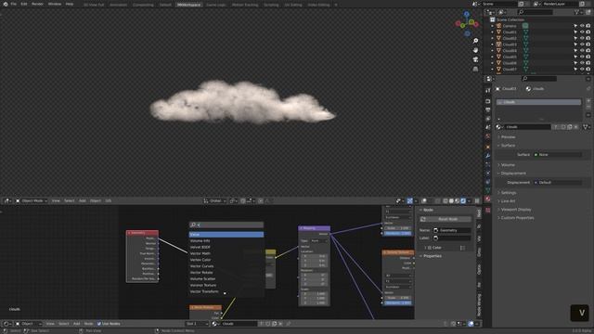
Task: Expand the Volume panel
Action: click(508, 165)
